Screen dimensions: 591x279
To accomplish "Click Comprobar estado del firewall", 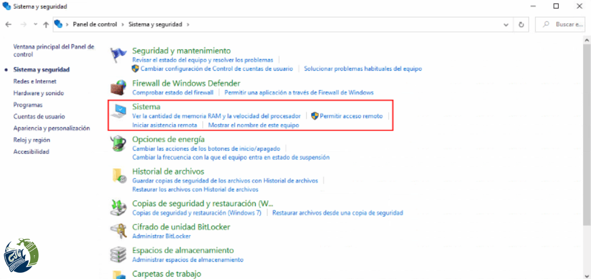I will (172, 92).
